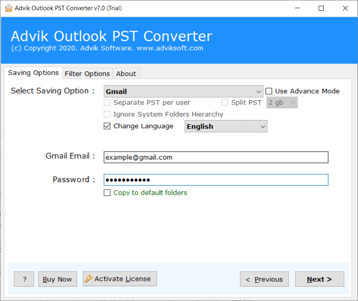The height and width of the screenshot is (301, 358).
Task: Click the copyright text with www.adviksoft.com
Action: point(107,48)
